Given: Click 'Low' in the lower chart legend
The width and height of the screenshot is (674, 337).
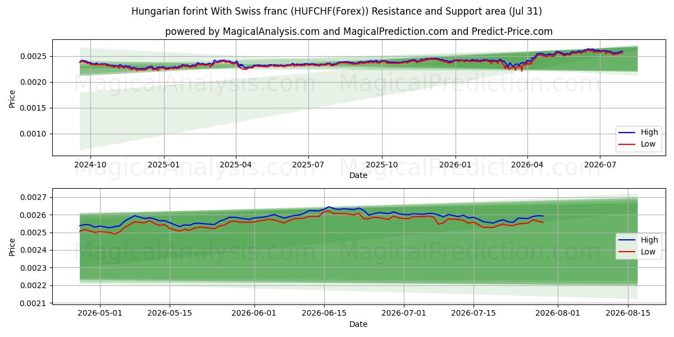Looking at the screenshot, I should (x=648, y=252).
